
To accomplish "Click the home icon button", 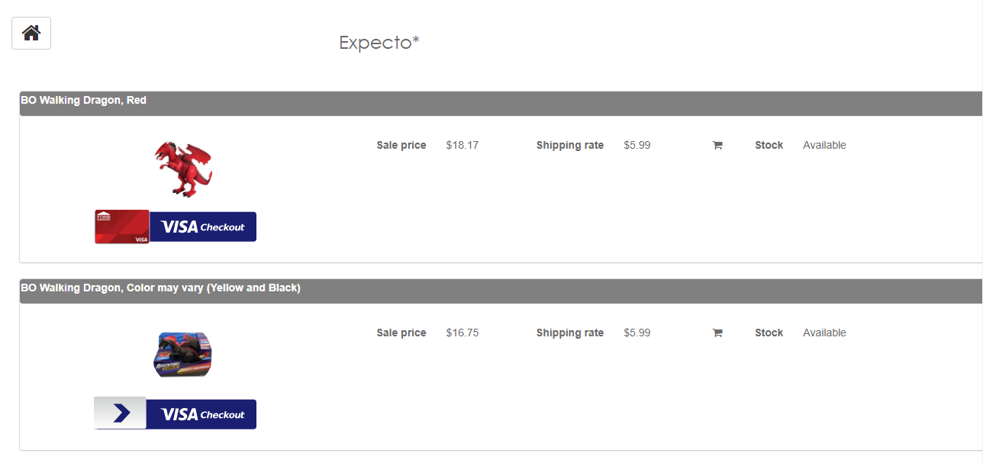I will (31, 34).
